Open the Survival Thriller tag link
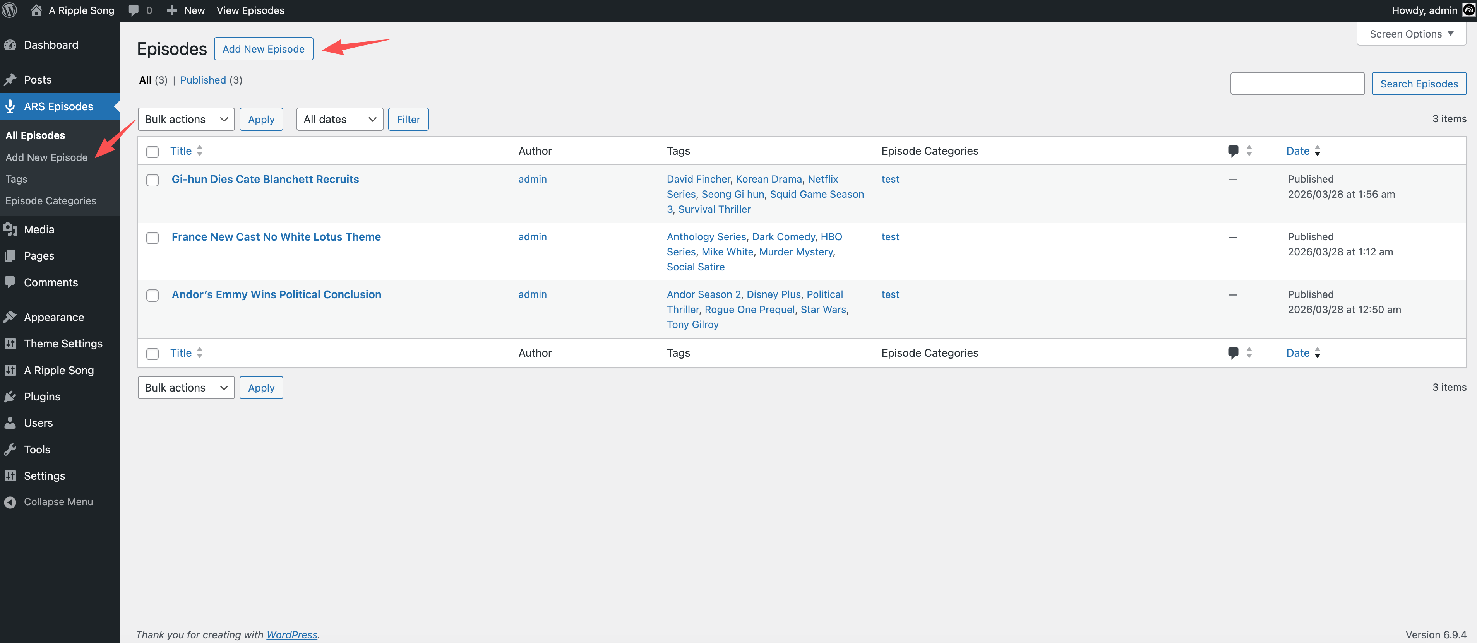Screen dimensions: 1477x643 [714, 209]
